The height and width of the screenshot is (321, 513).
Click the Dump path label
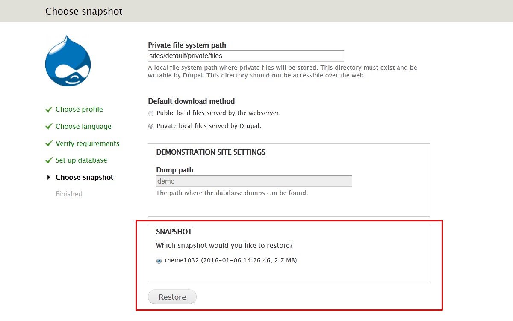point(175,170)
